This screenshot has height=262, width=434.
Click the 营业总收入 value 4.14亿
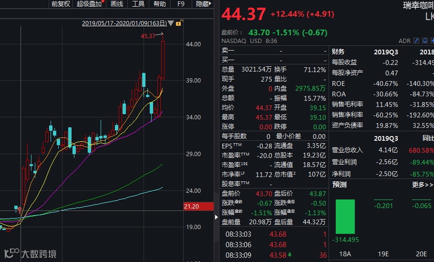(388, 150)
